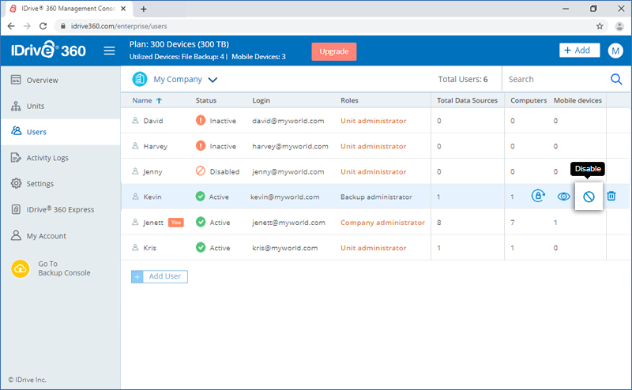Click the Disabled status icon for Jenny

(201, 171)
